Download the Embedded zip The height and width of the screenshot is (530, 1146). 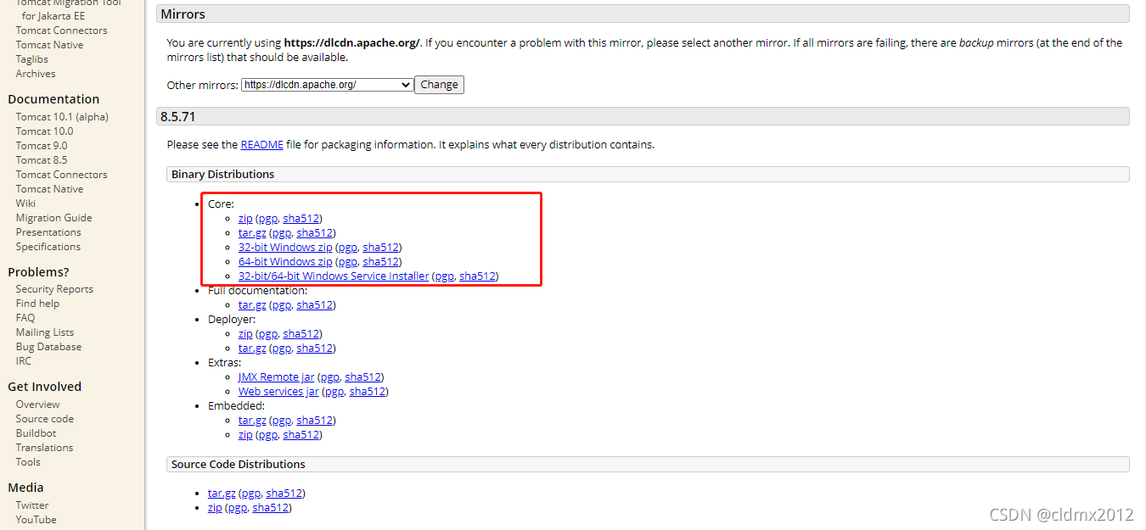pyautogui.click(x=245, y=435)
